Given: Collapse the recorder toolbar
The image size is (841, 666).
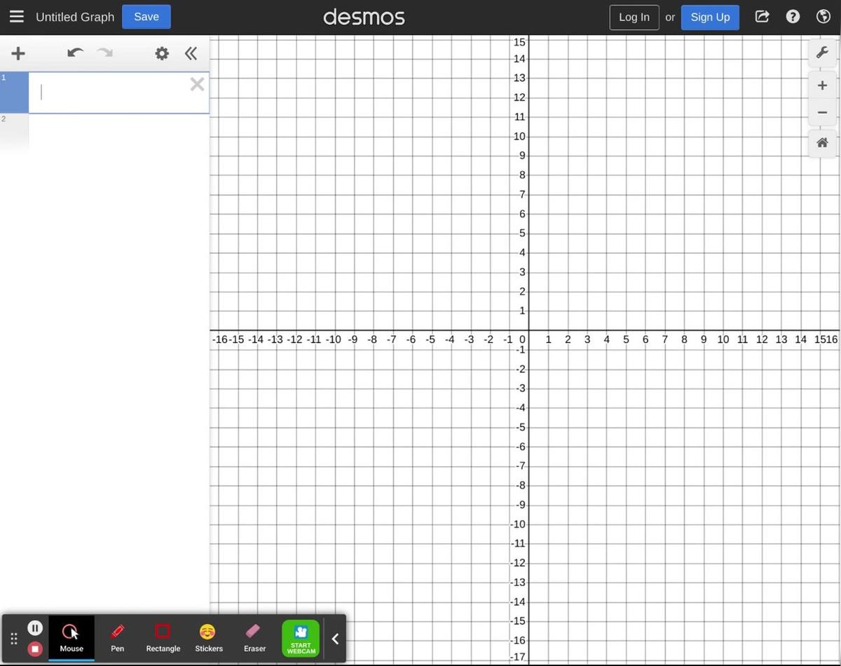Looking at the screenshot, I should [335, 638].
